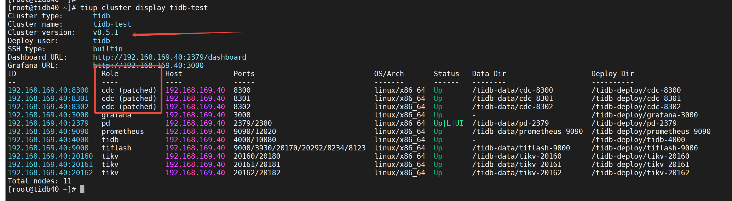Open the Dashboard URL link

point(169,57)
